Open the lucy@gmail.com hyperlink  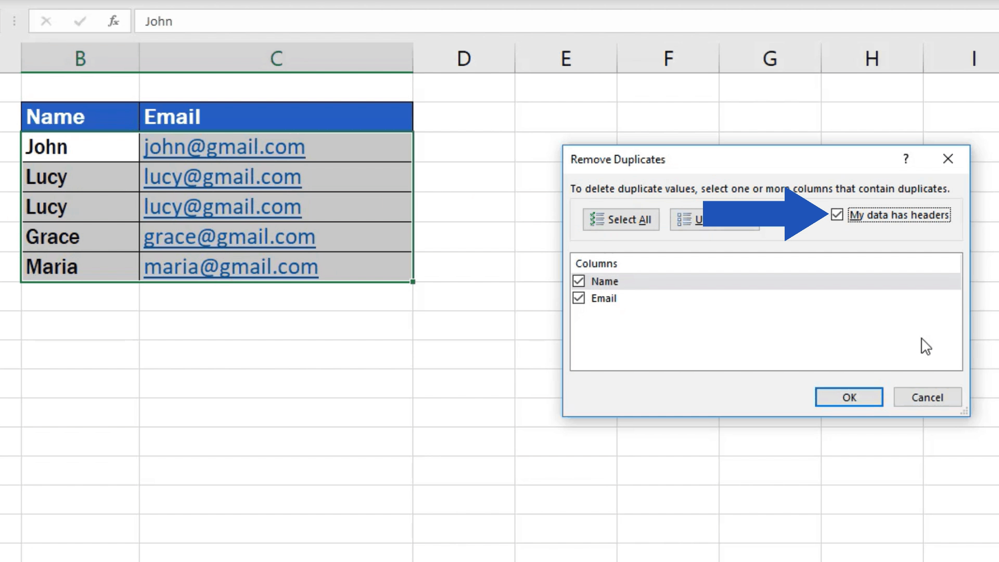tap(222, 177)
